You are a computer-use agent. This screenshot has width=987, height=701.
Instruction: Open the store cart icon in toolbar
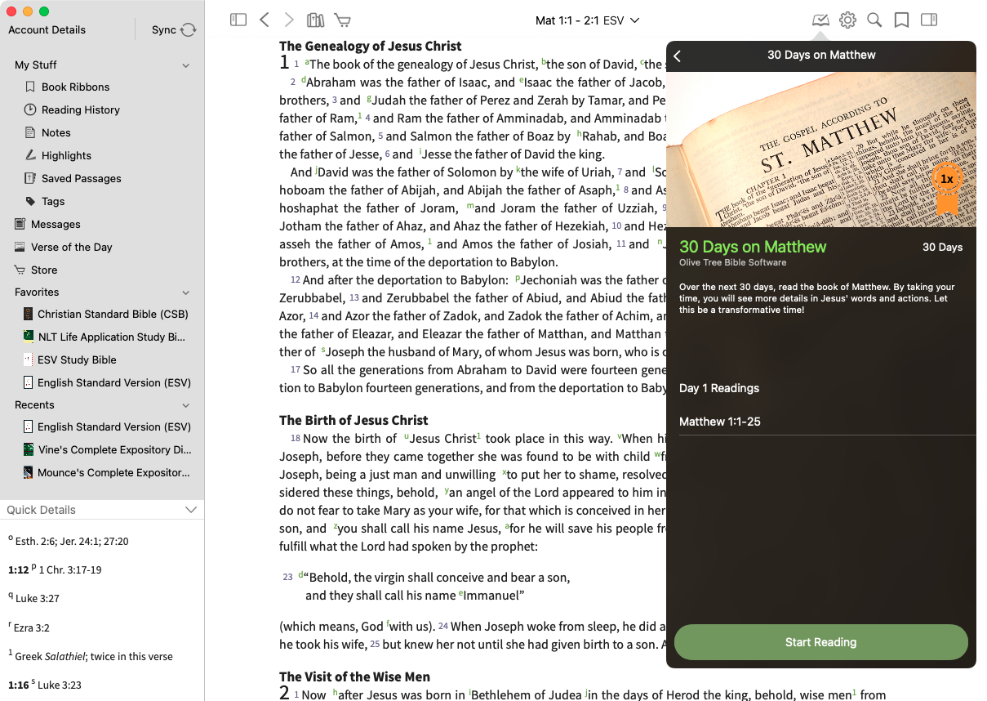click(x=342, y=20)
